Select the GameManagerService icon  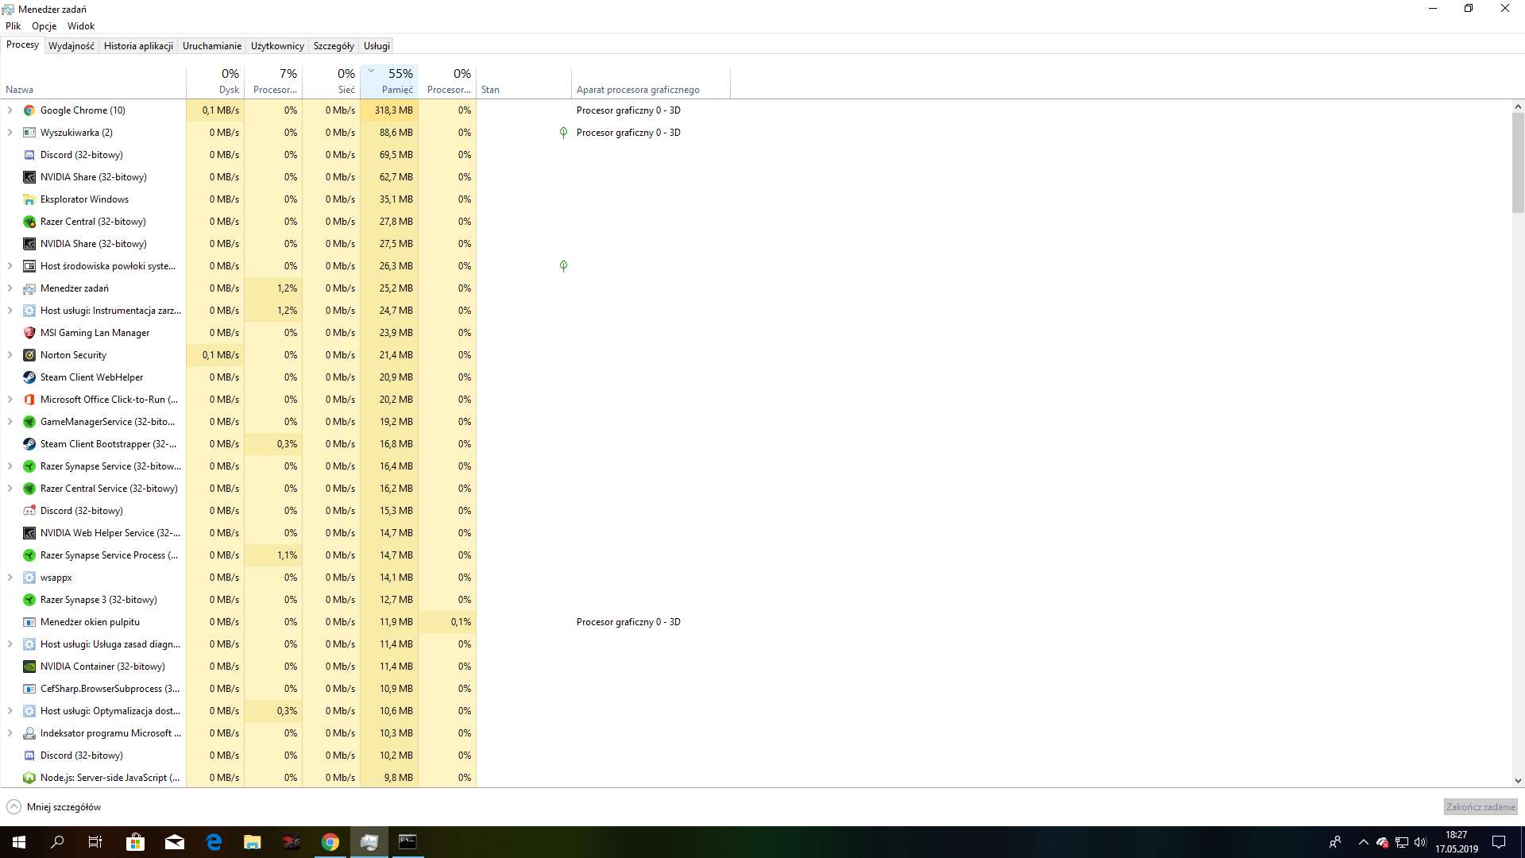tap(29, 422)
